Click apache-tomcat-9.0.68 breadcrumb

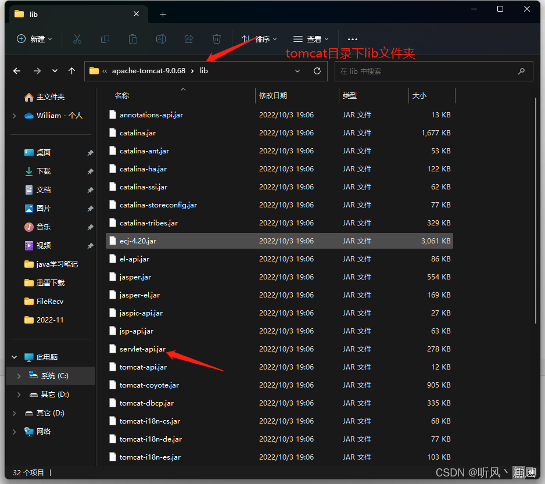pyautogui.click(x=148, y=71)
